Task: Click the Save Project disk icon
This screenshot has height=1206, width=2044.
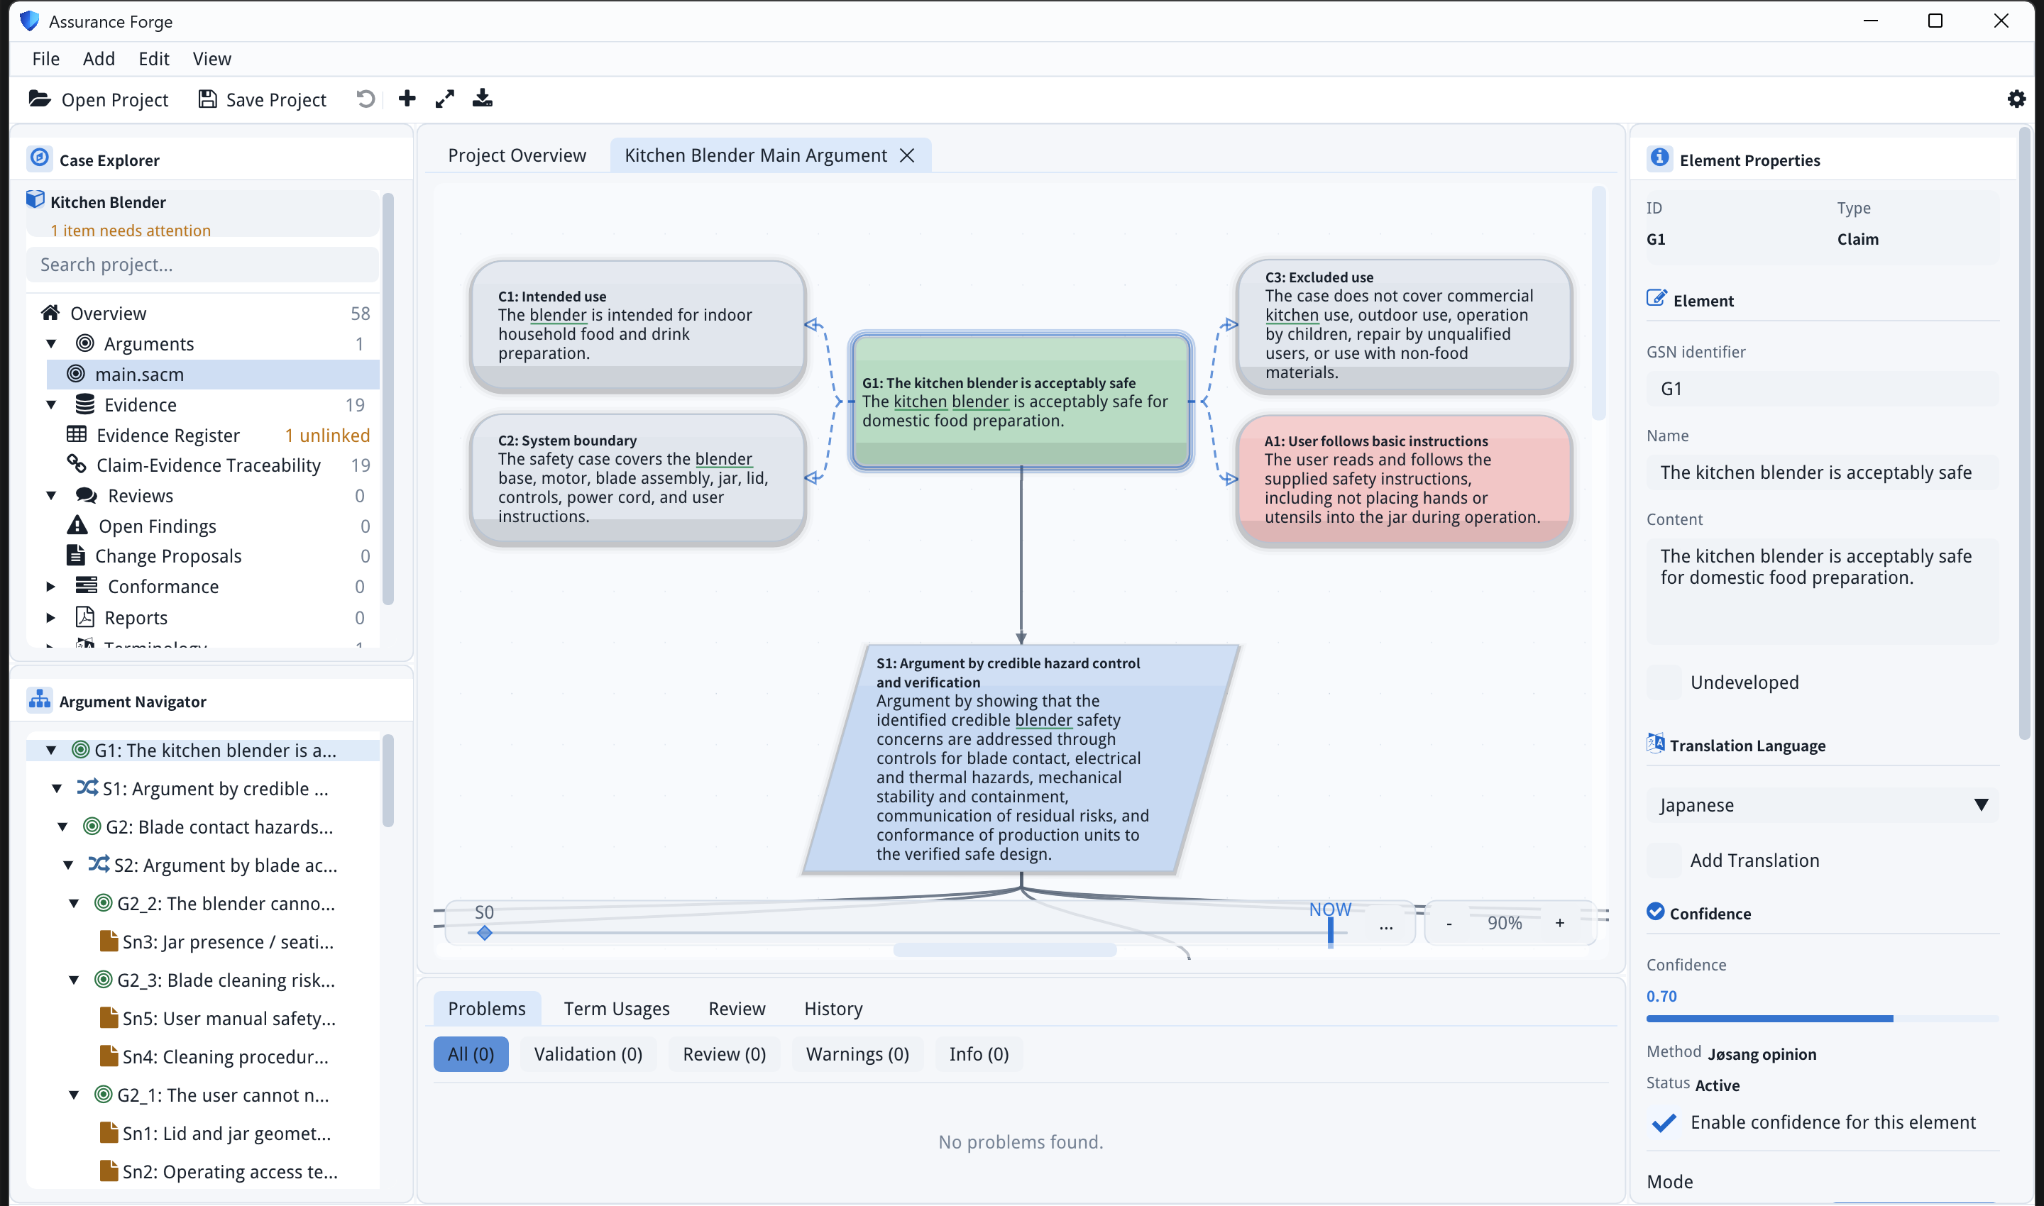Action: (207, 99)
